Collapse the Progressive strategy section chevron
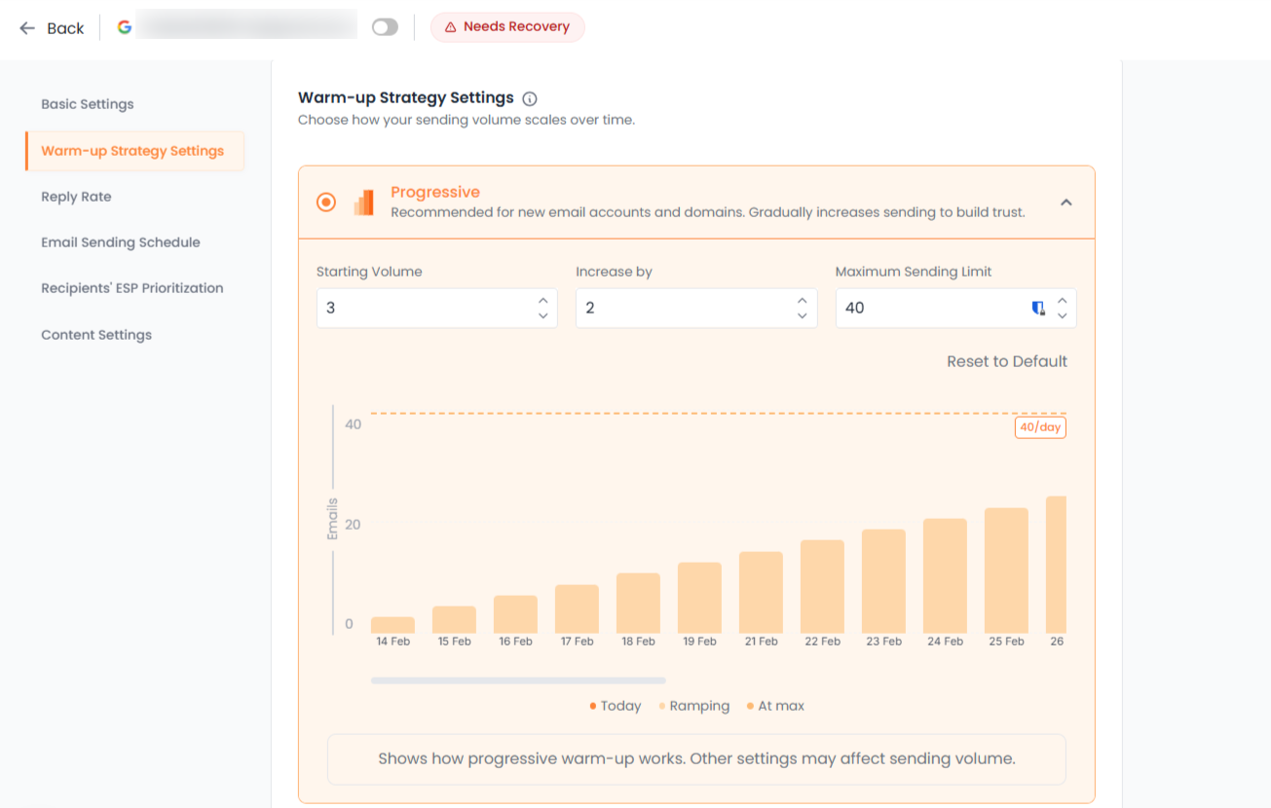Screen dimensions: 1271x808 (x=1065, y=202)
